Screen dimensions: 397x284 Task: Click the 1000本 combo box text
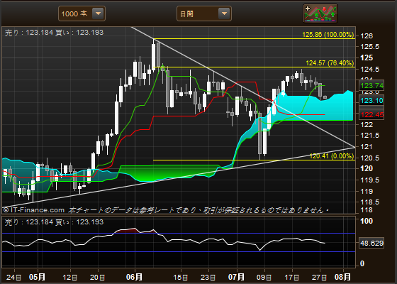point(74,13)
